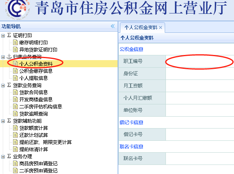
Task: Collapse the 业务办理 tree node
Action: (3, 157)
